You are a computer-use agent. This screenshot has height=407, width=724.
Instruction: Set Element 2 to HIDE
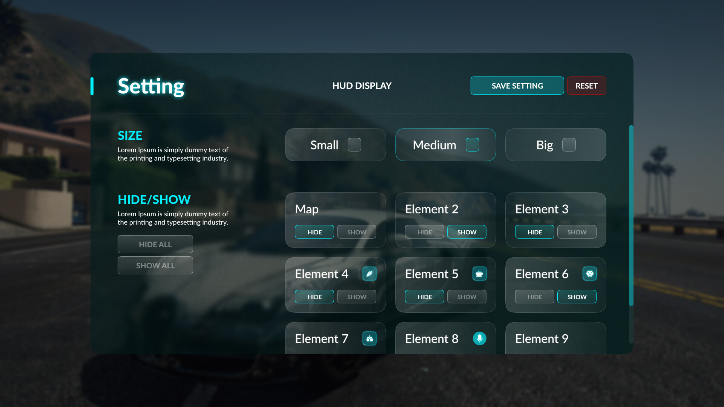click(x=424, y=232)
